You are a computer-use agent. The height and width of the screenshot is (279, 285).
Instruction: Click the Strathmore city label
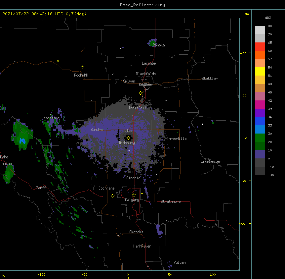click(171, 201)
